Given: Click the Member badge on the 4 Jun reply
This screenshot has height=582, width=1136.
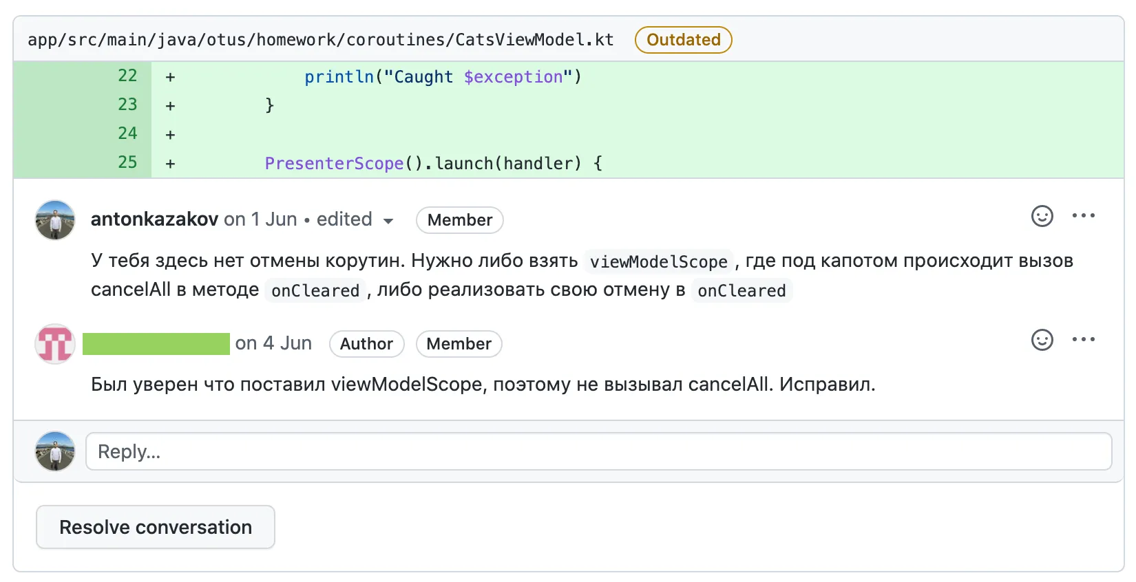Looking at the screenshot, I should point(459,344).
